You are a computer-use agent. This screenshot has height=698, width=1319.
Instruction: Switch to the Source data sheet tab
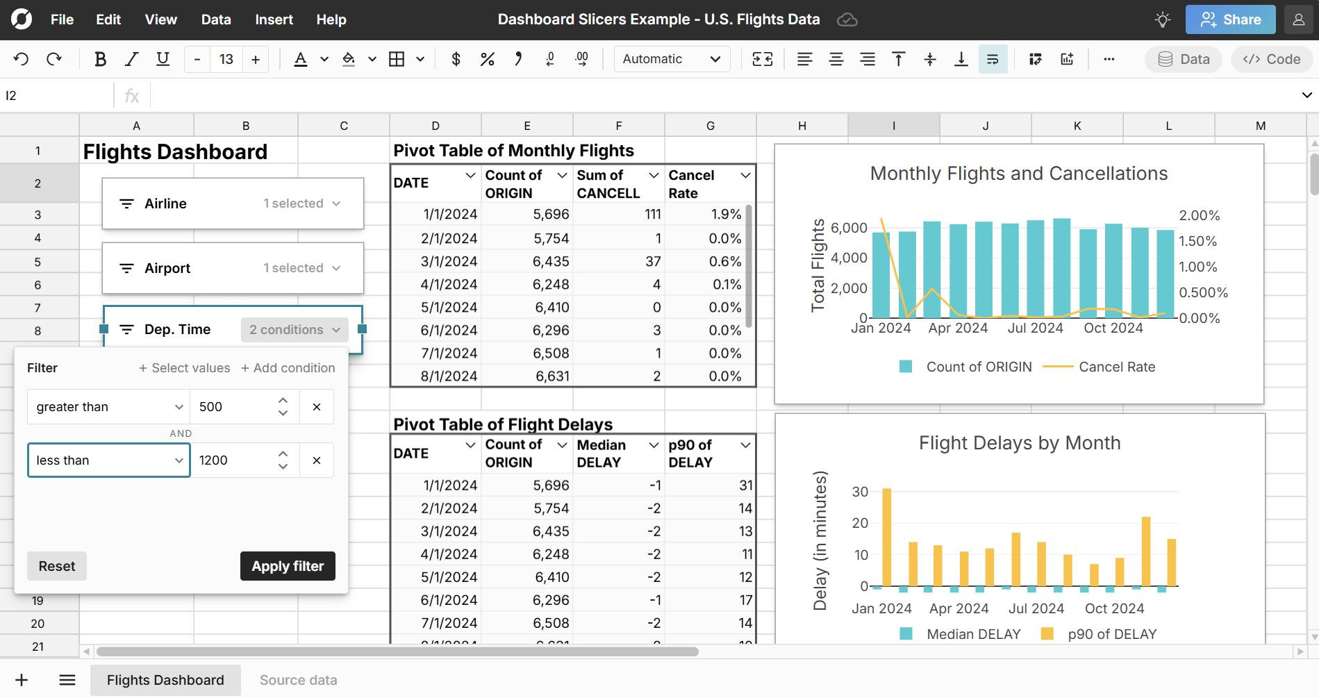click(x=297, y=680)
